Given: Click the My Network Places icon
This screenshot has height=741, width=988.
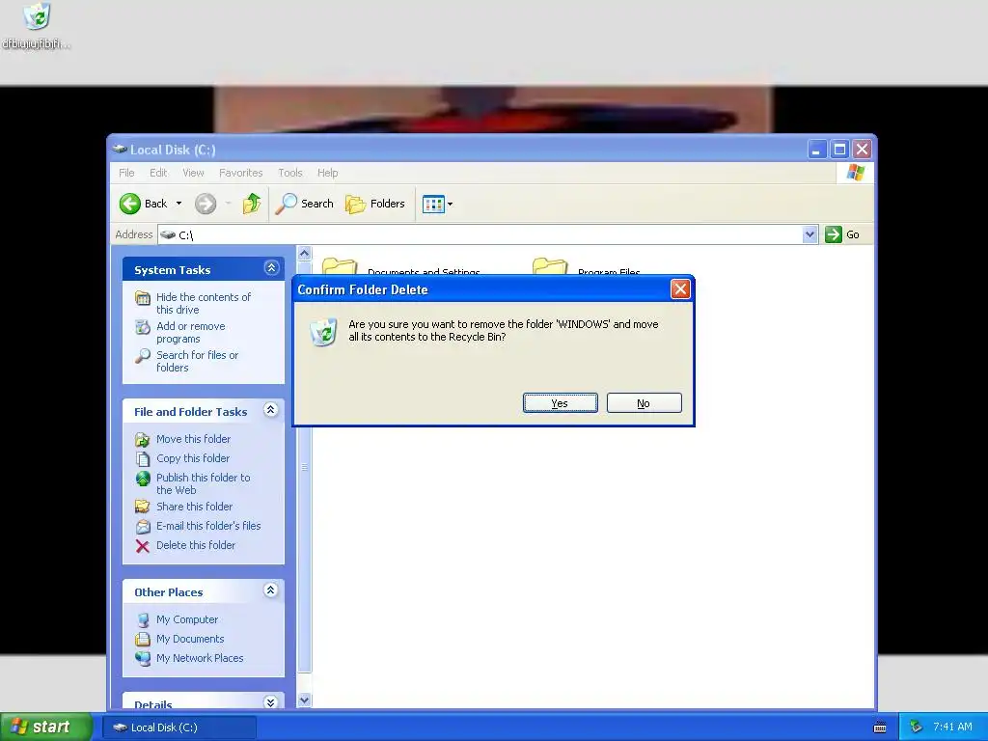Looking at the screenshot, I should point(143,659).
